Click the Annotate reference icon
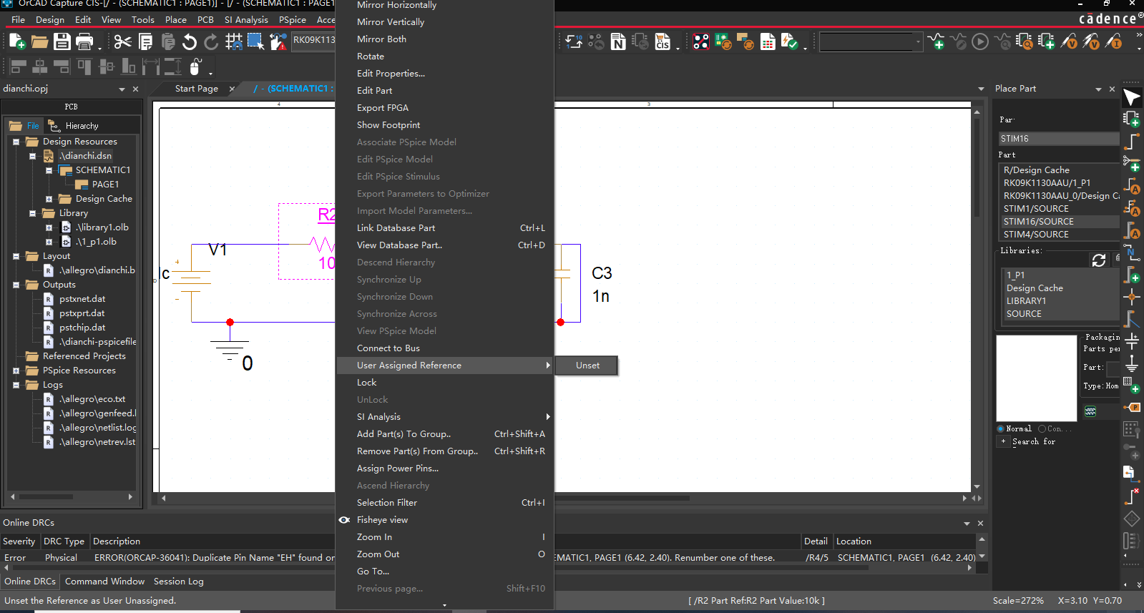 click(x=574, y=41)
